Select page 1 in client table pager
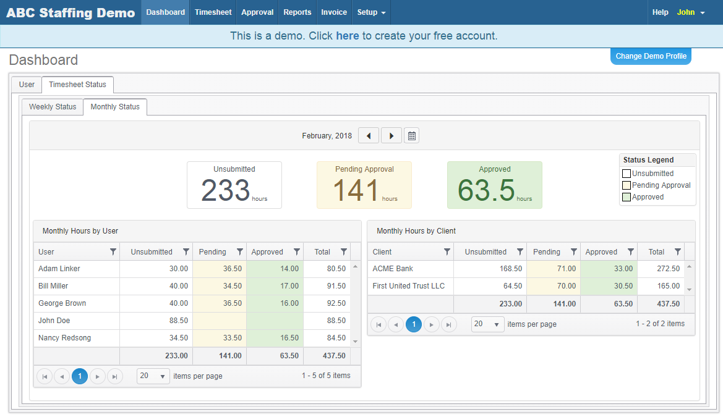Image resolution: width=723 pixels, height=417 pixels. 414,324
